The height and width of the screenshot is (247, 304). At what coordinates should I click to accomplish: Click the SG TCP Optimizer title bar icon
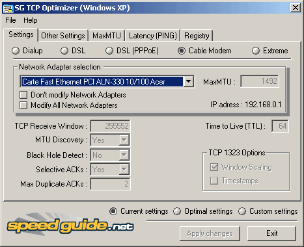[8, 8]
